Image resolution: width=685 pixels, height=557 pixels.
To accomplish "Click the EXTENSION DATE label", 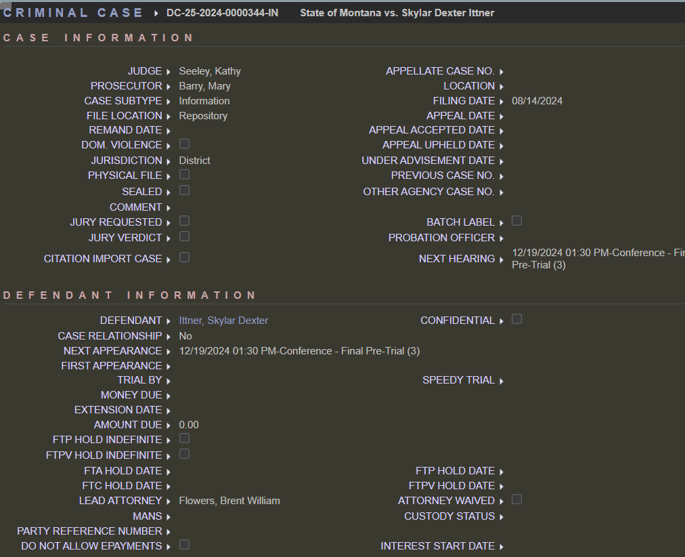I will click(118, 410).
